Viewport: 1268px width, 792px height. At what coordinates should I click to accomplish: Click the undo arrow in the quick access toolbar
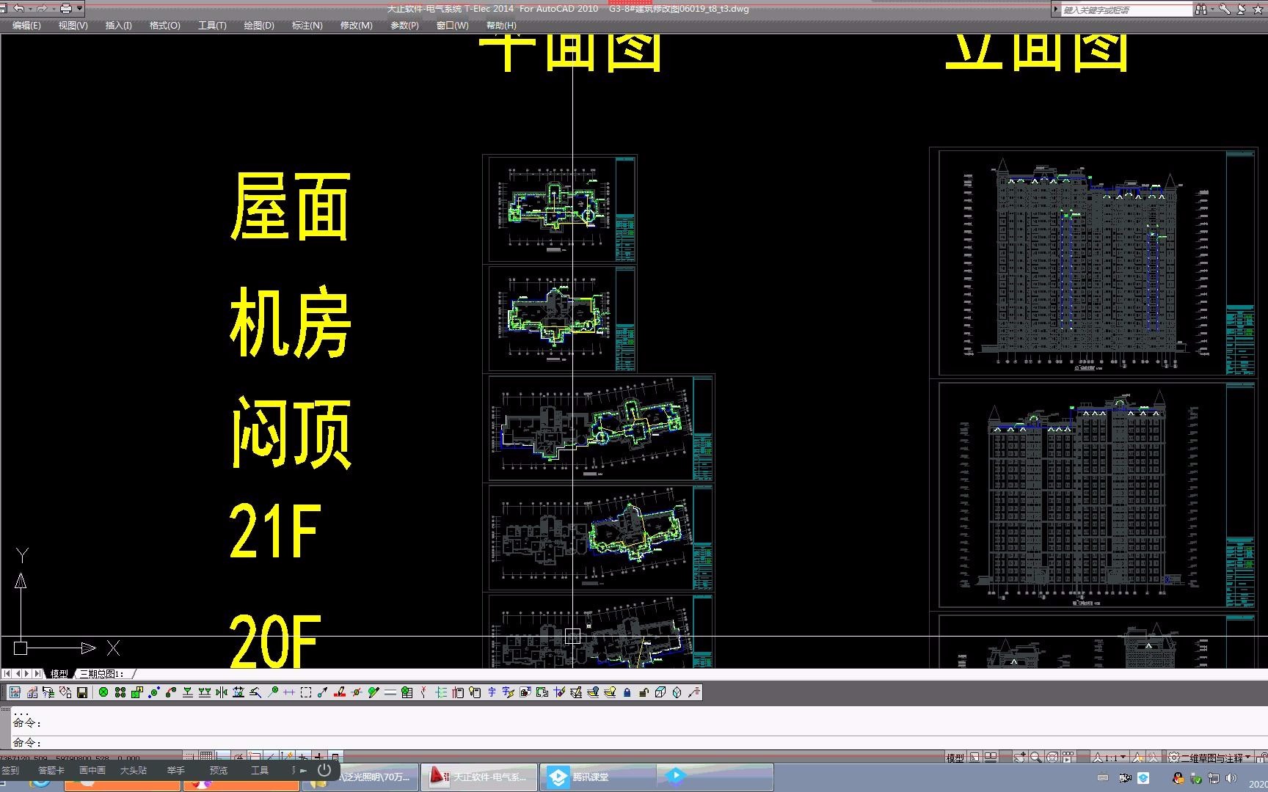pyautogui.click(x=18, y=8)
